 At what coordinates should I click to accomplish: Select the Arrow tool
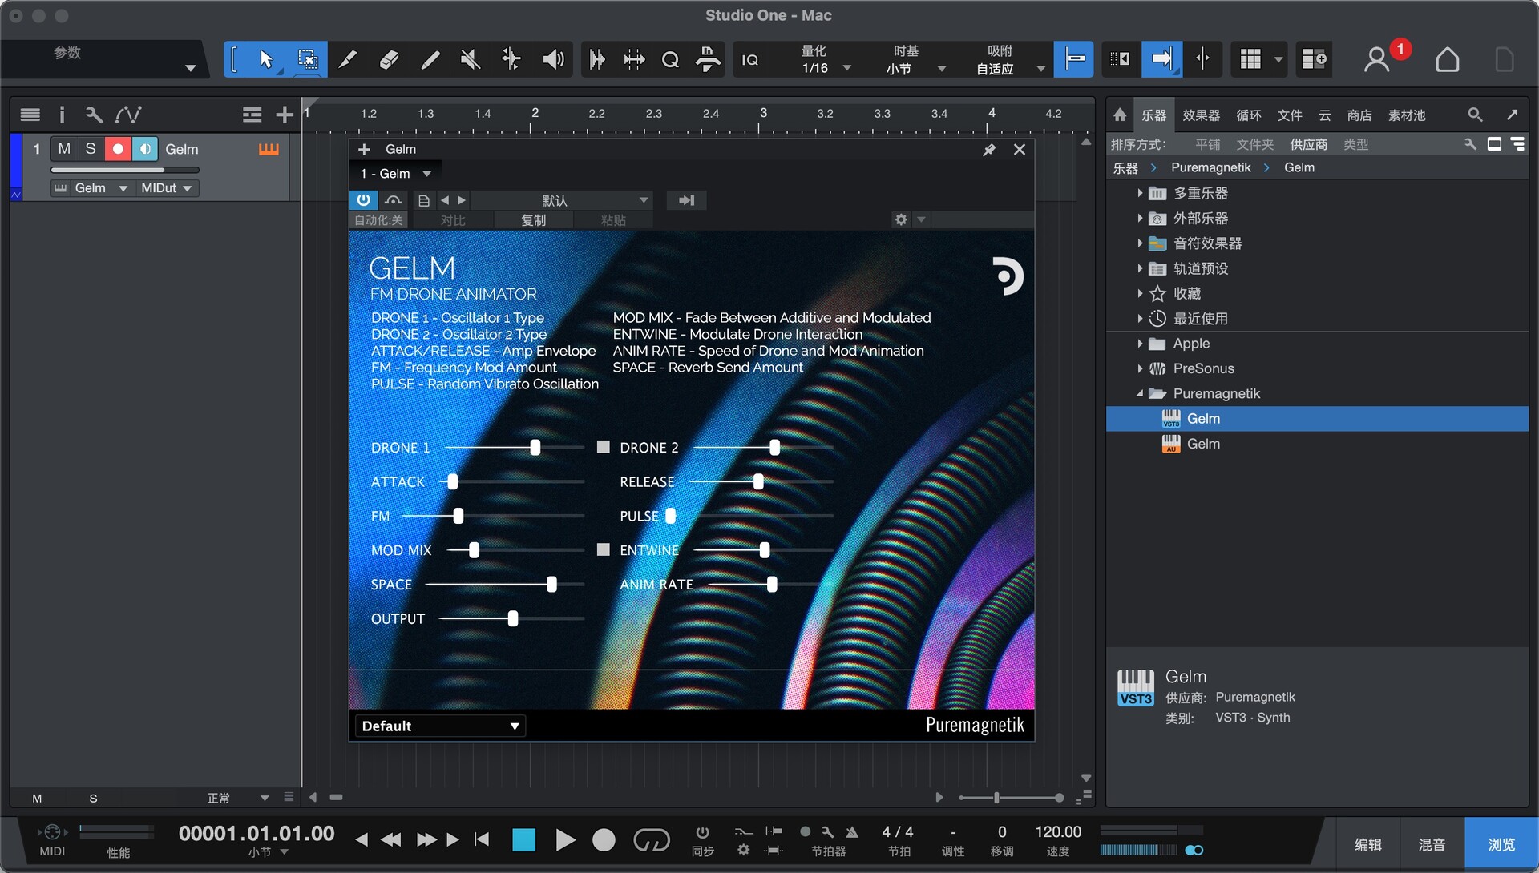(267, 59)
